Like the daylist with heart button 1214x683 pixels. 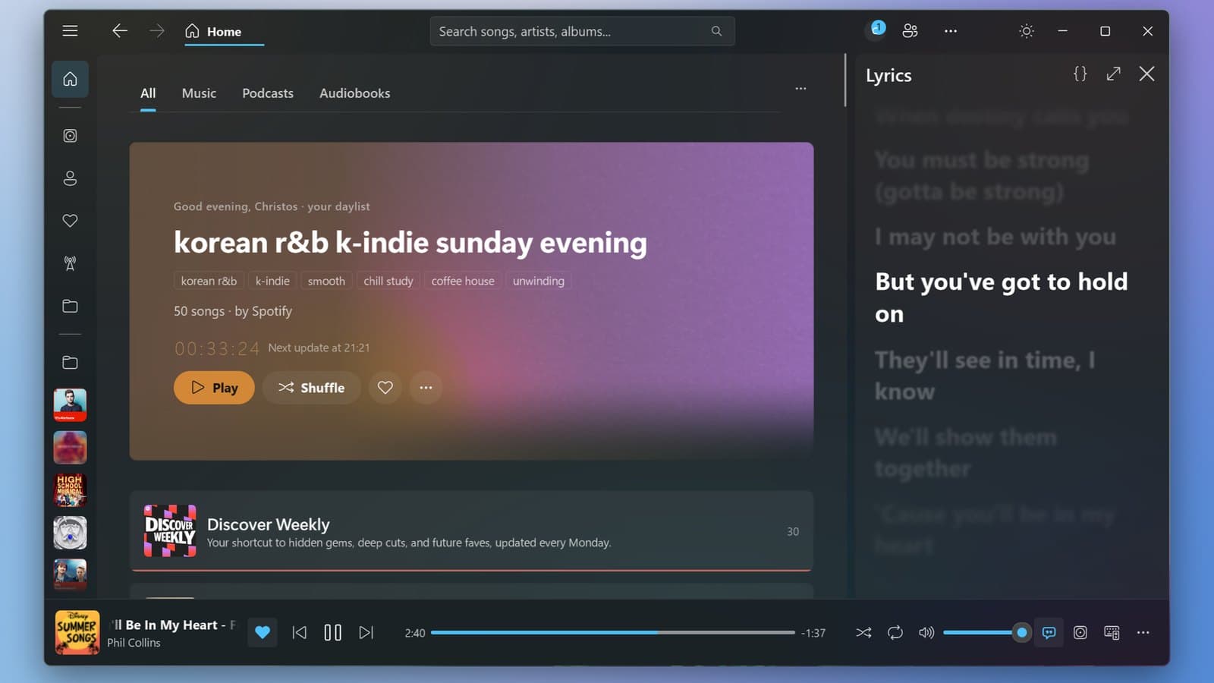(x=385, y=388)
